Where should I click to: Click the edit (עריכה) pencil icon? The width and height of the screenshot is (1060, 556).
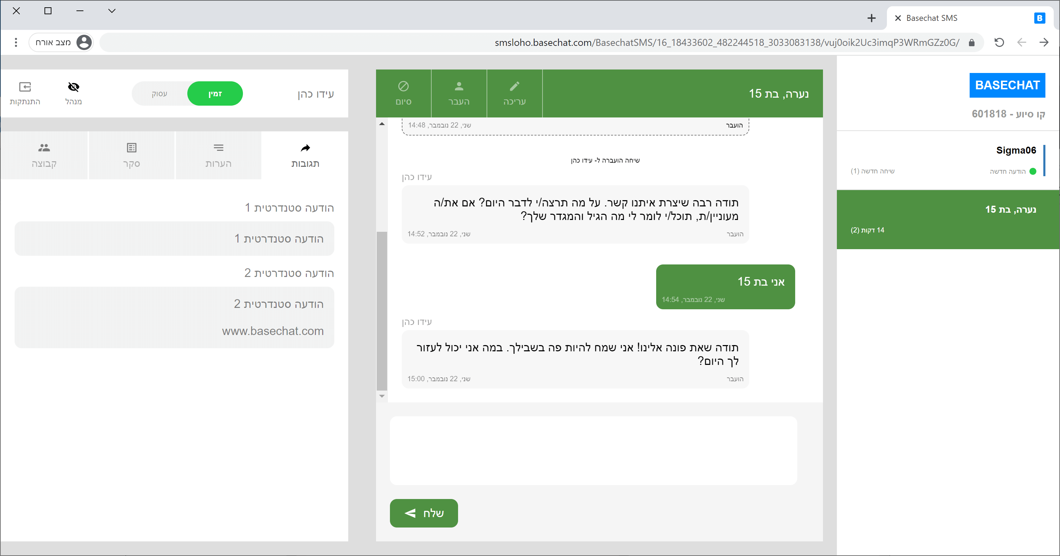pos(514,87)
